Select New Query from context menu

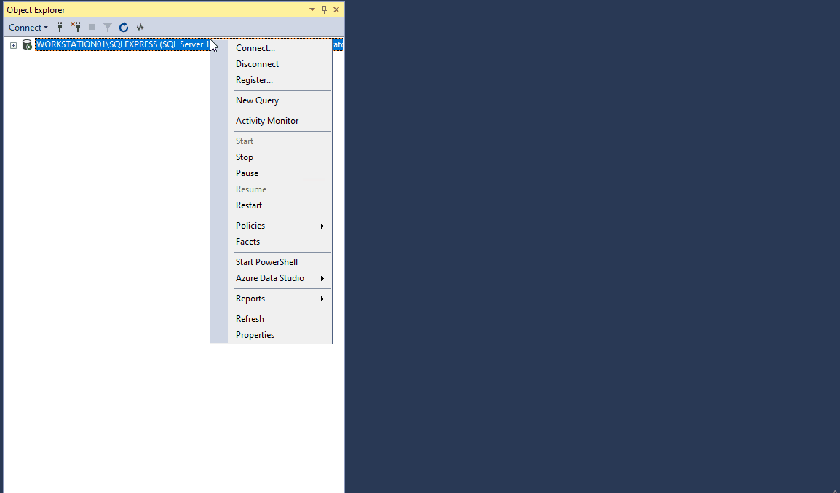(257, 100)
